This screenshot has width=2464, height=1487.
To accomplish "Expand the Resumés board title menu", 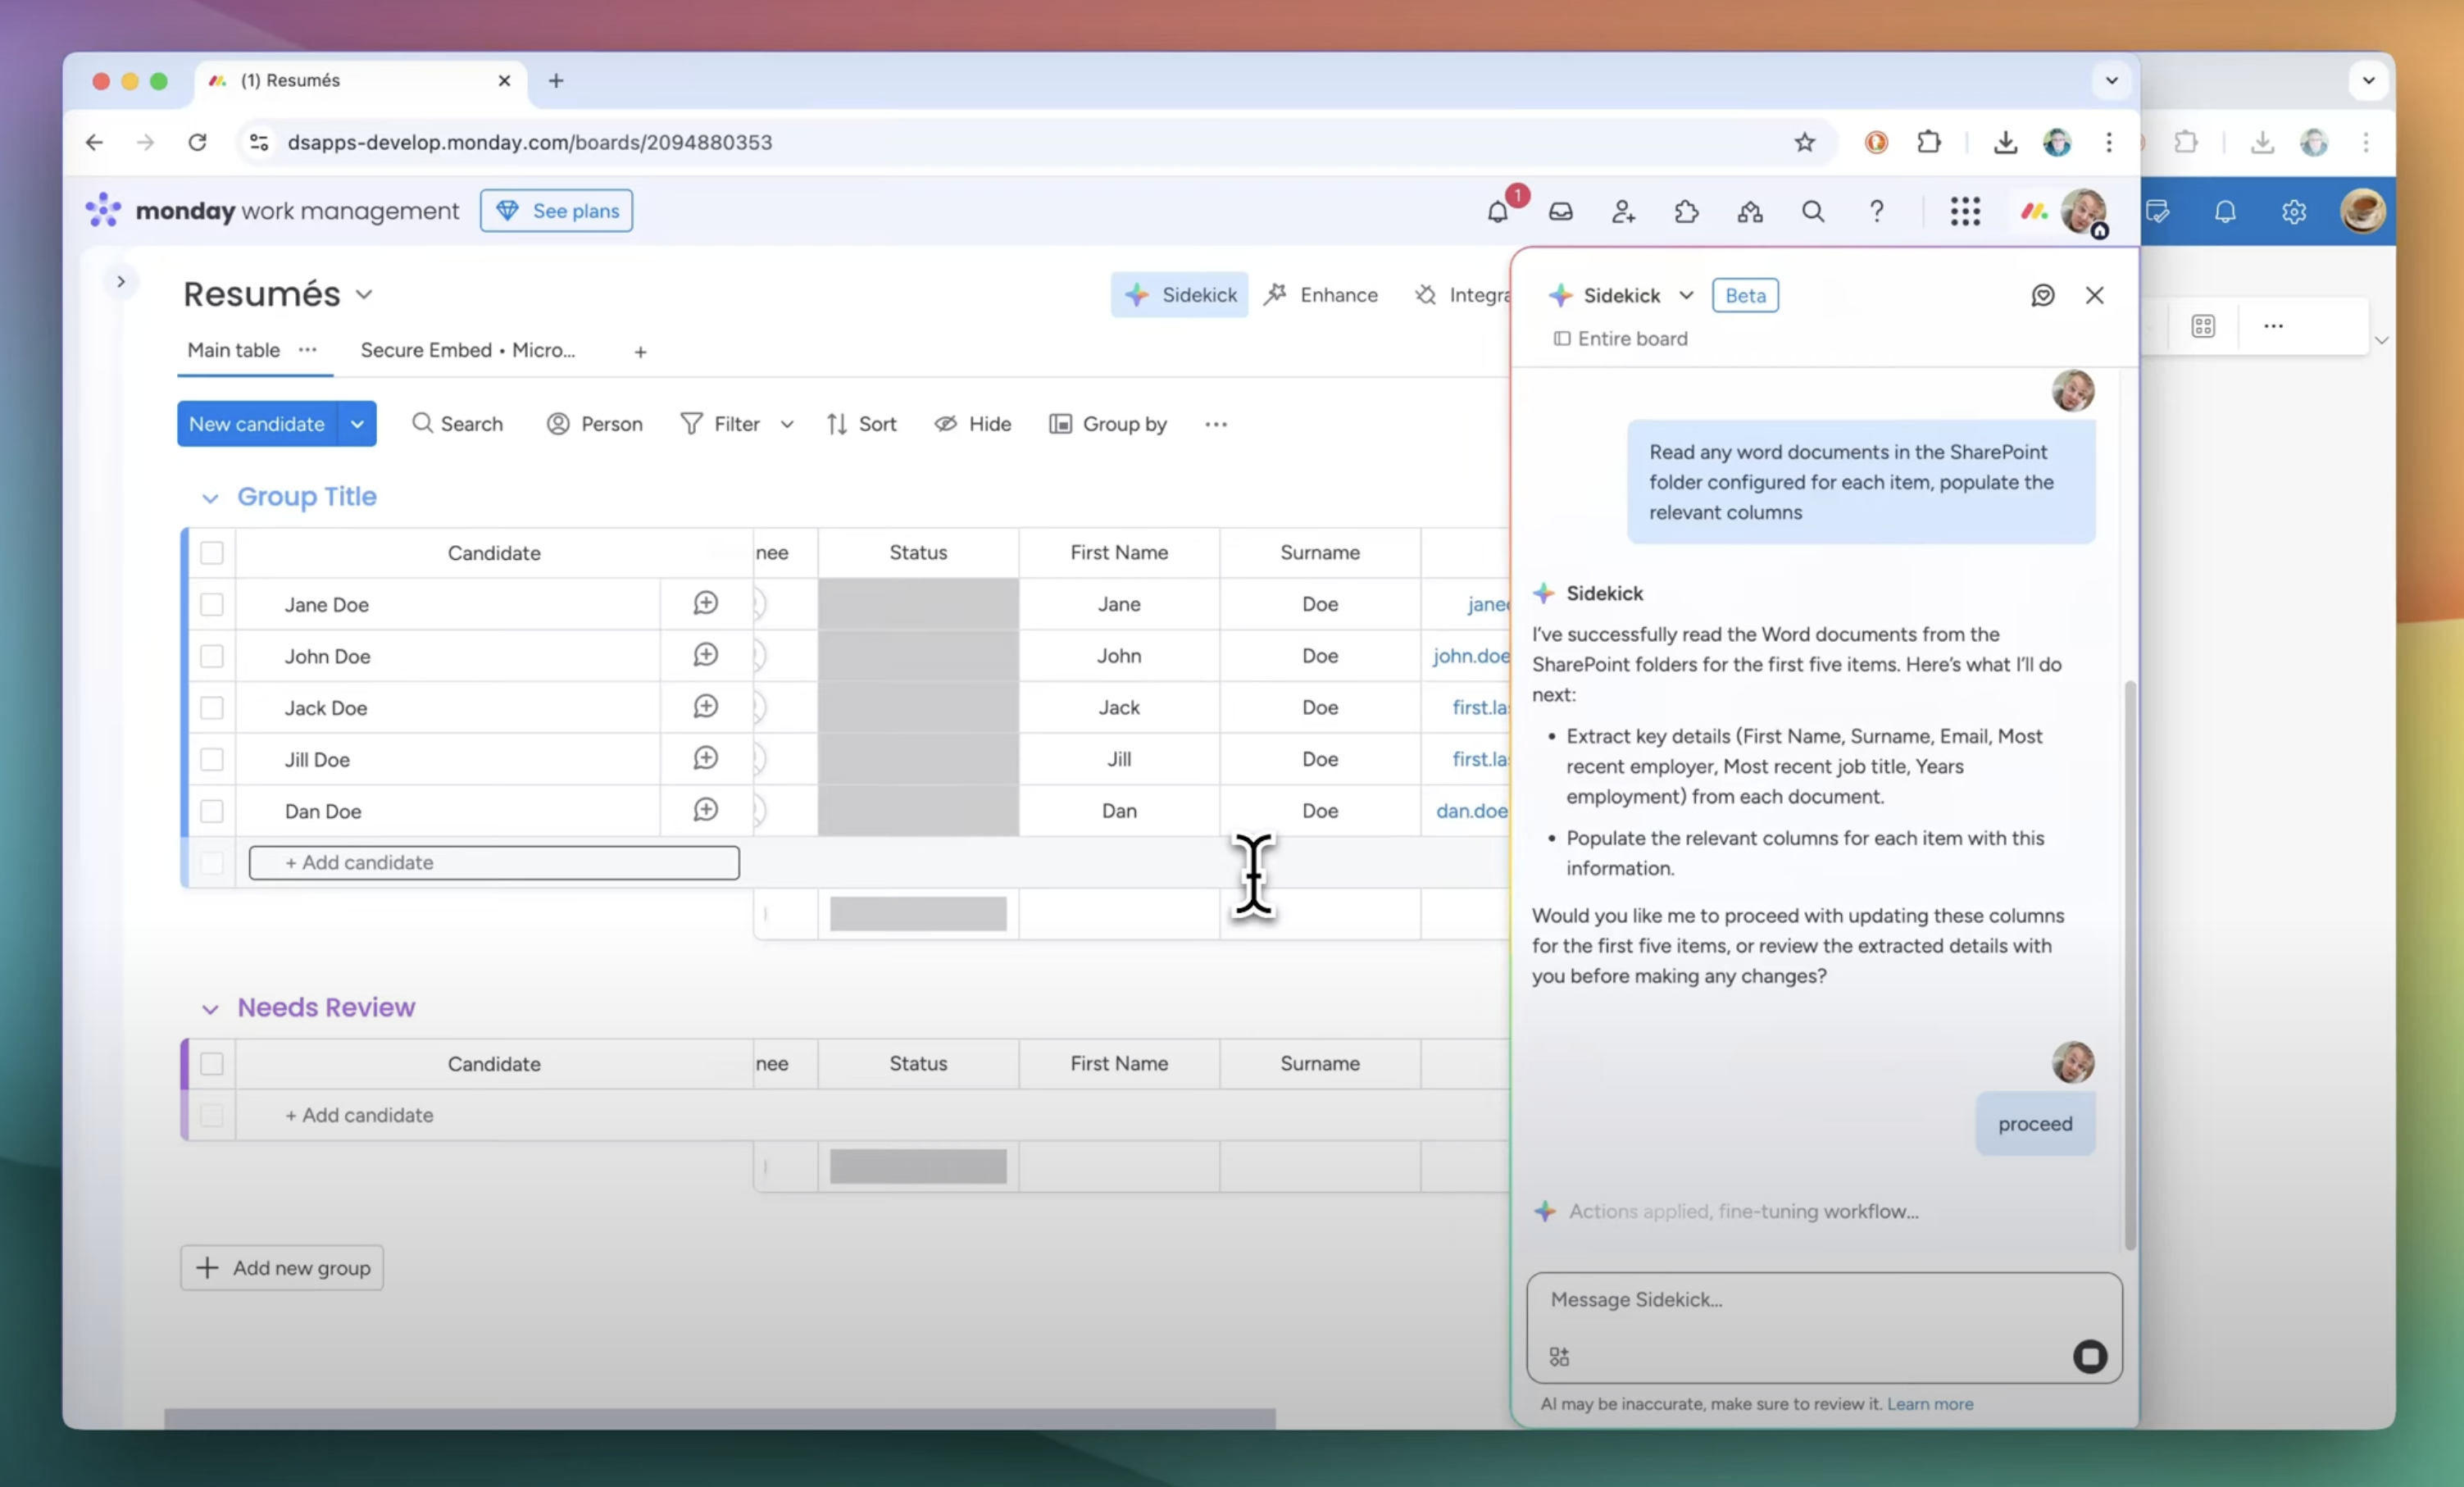I will point(364,294).
